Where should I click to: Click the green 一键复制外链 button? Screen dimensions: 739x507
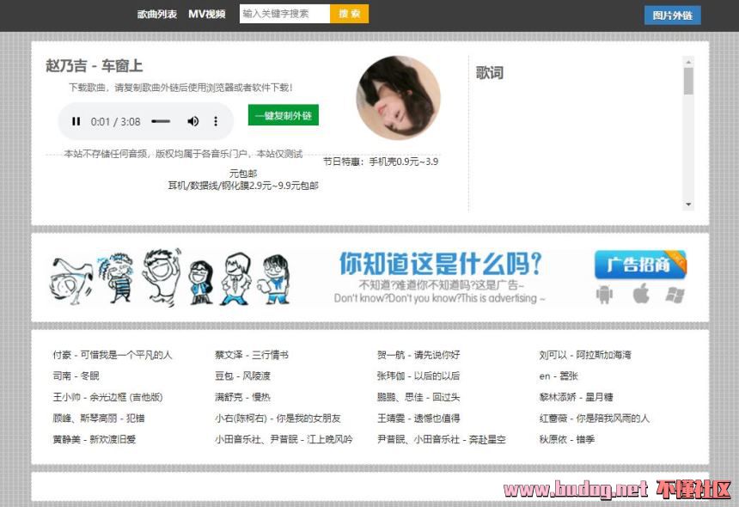(283, 116)
